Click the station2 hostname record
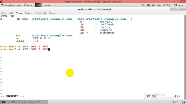The image size is (186, 104). [x=8, y=49]
